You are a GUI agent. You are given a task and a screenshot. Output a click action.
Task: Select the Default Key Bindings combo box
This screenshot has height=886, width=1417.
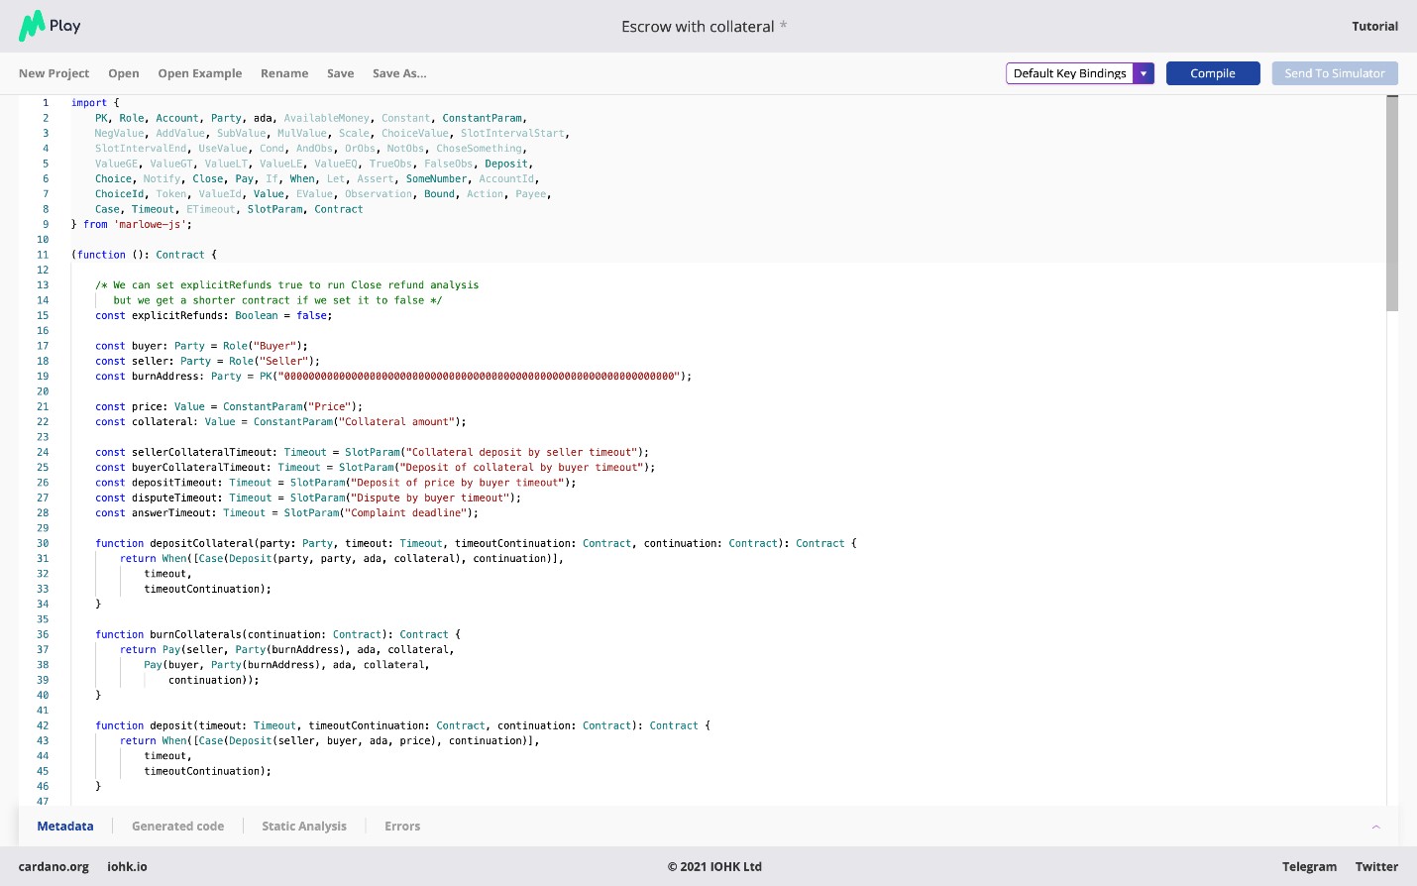1080,73
